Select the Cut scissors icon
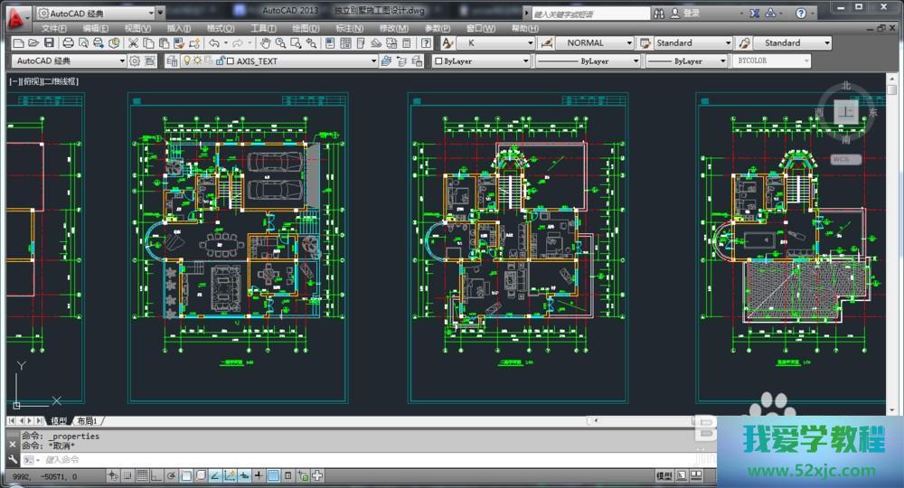Screen dimensions: 904x488 pyautogui.click(x=133, y=42)
